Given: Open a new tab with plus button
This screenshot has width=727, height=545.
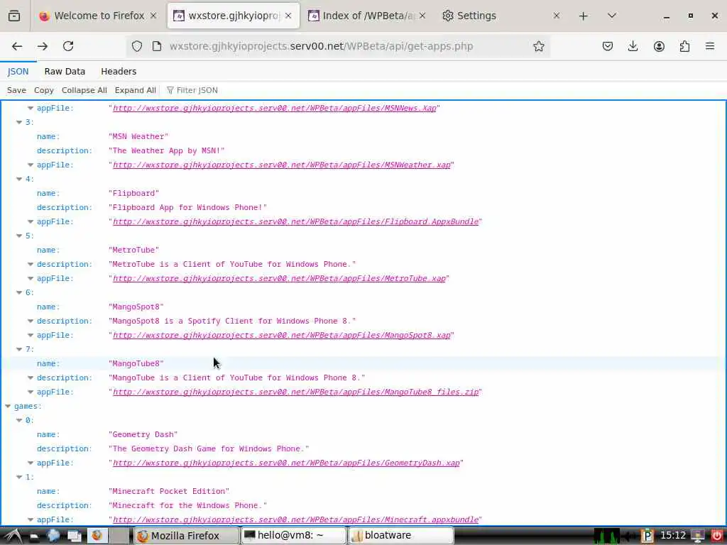Looking at the screenshot, I should (584, 16).
